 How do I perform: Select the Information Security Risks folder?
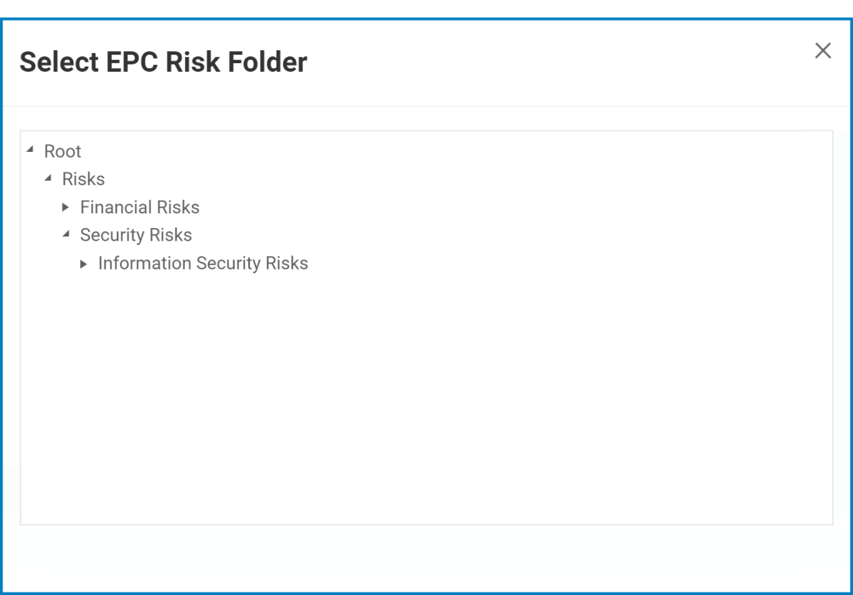[x=203, y=264]
